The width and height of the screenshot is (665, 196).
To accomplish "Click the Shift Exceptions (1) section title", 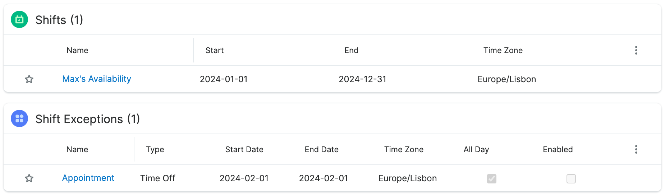I will (87, 119).
